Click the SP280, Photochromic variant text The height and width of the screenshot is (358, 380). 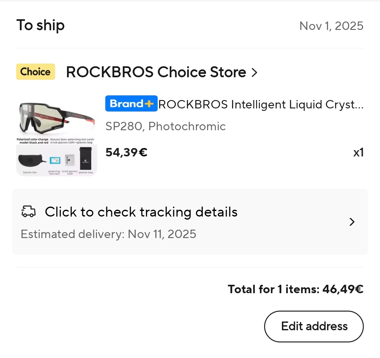tap(165, 126)
